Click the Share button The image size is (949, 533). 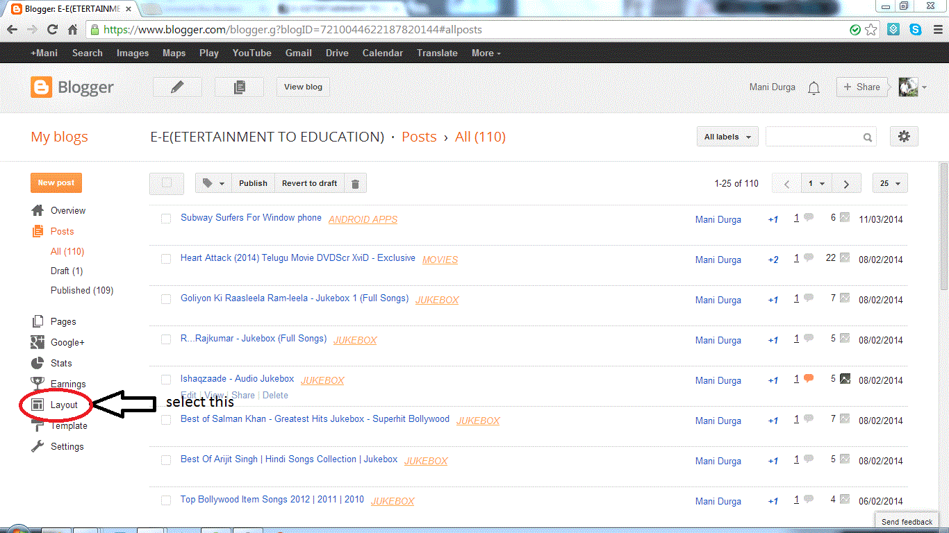[861, 87]
